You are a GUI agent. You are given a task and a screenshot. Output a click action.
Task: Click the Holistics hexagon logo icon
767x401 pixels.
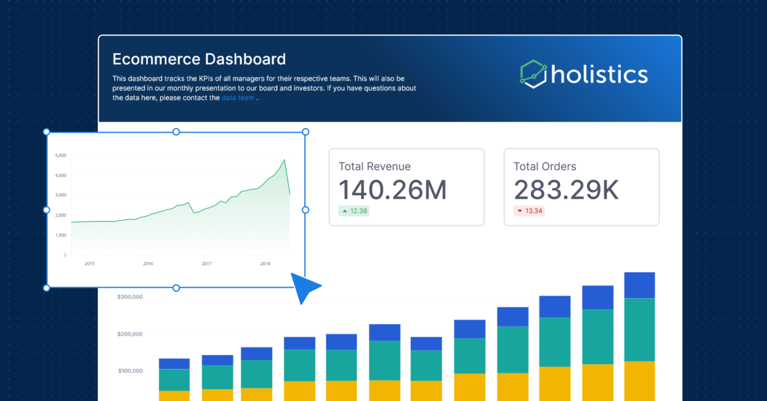tap(533, 74)
